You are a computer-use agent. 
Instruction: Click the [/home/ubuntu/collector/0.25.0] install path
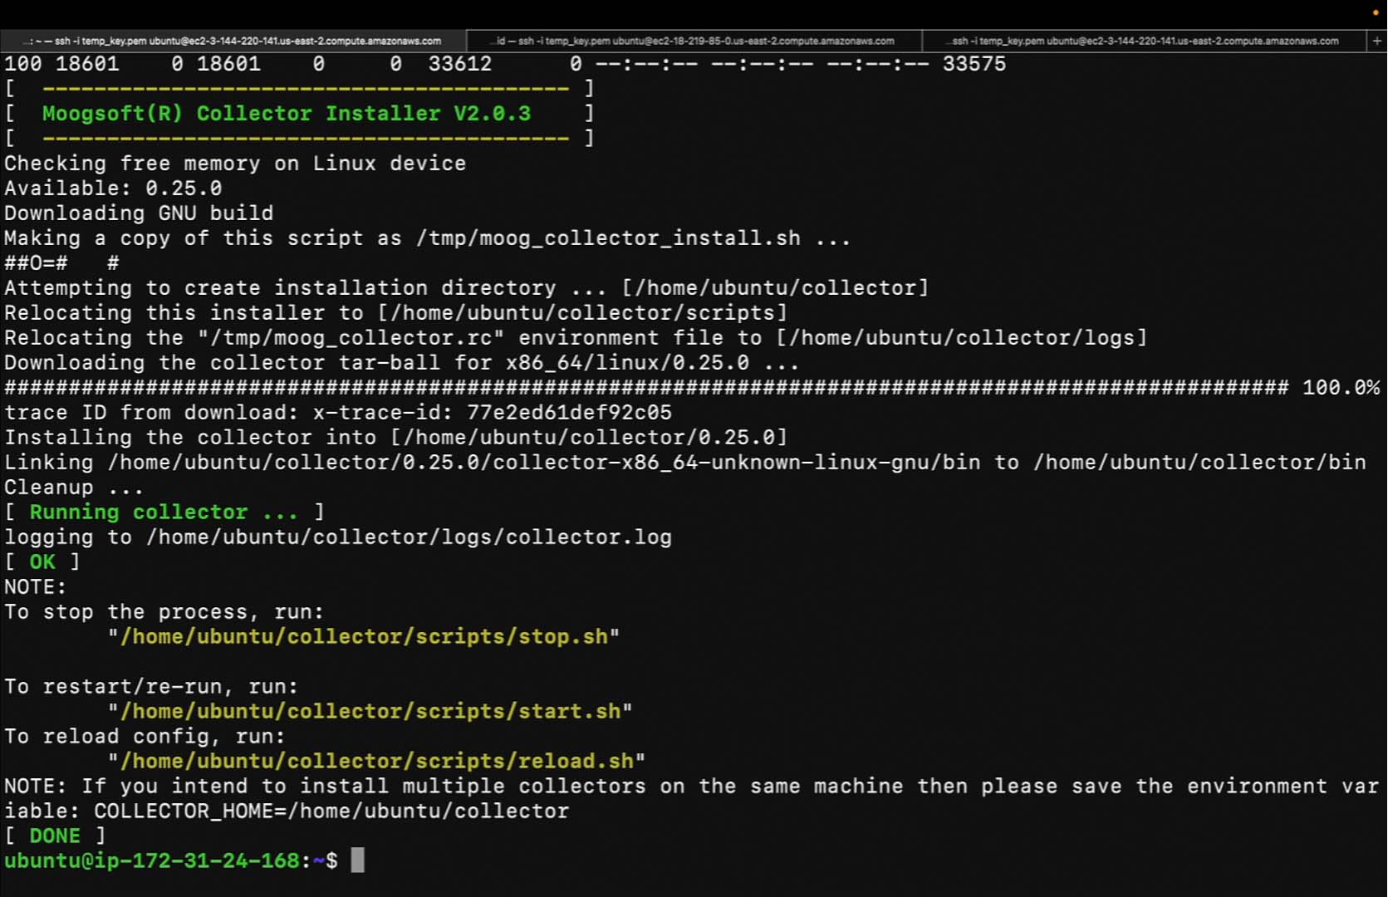[589, 438]
